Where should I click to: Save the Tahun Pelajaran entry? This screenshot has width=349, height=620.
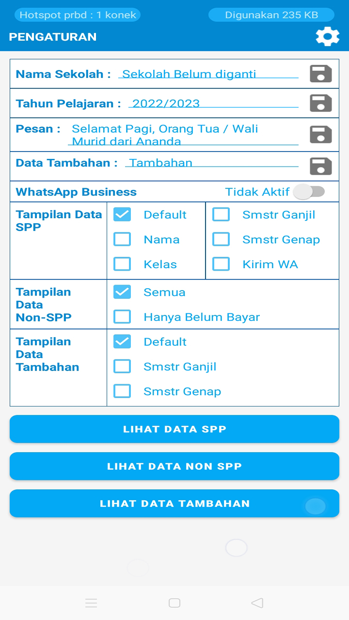pos(320,103)
